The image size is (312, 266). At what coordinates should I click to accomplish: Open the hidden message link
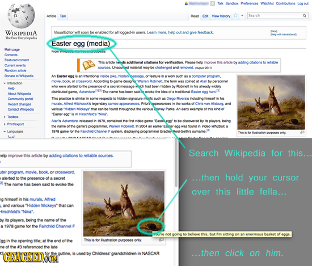click(131, 76)
